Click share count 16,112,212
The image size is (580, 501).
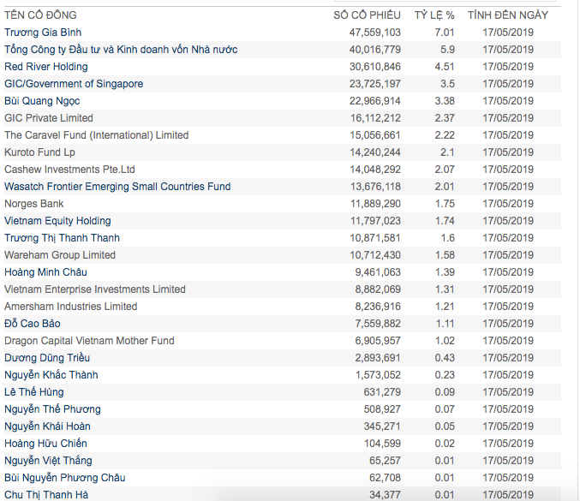click(x=376, y=118)
